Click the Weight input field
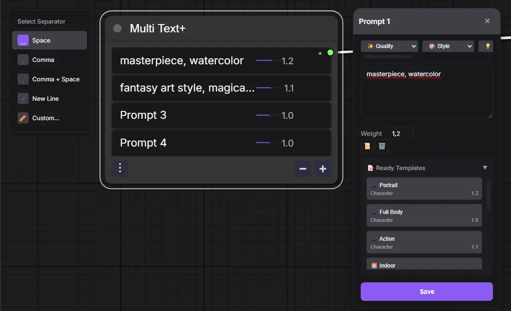Viewport: 511px width, 311px height. click(399, 134)
